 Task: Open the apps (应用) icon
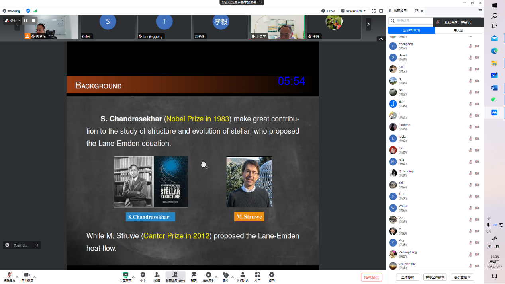point(257,276)
